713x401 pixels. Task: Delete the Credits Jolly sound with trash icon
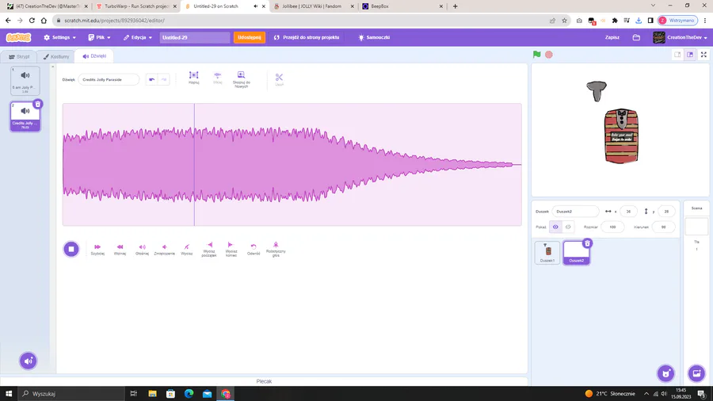pos(38,104)
